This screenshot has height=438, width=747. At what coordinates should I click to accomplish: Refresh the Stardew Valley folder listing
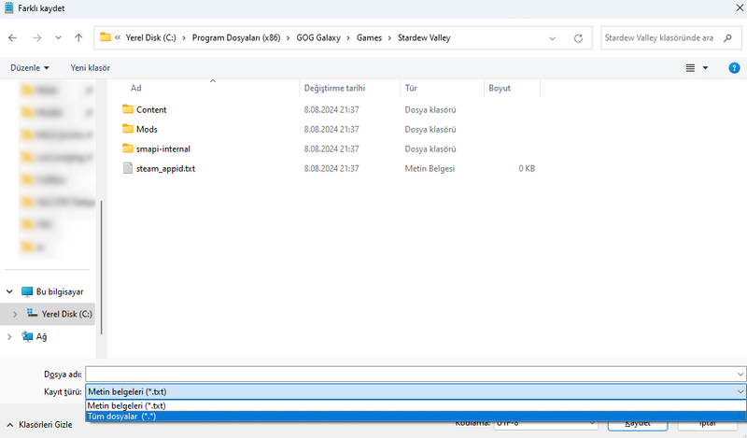pyautogui.click(x=578, y=38)
